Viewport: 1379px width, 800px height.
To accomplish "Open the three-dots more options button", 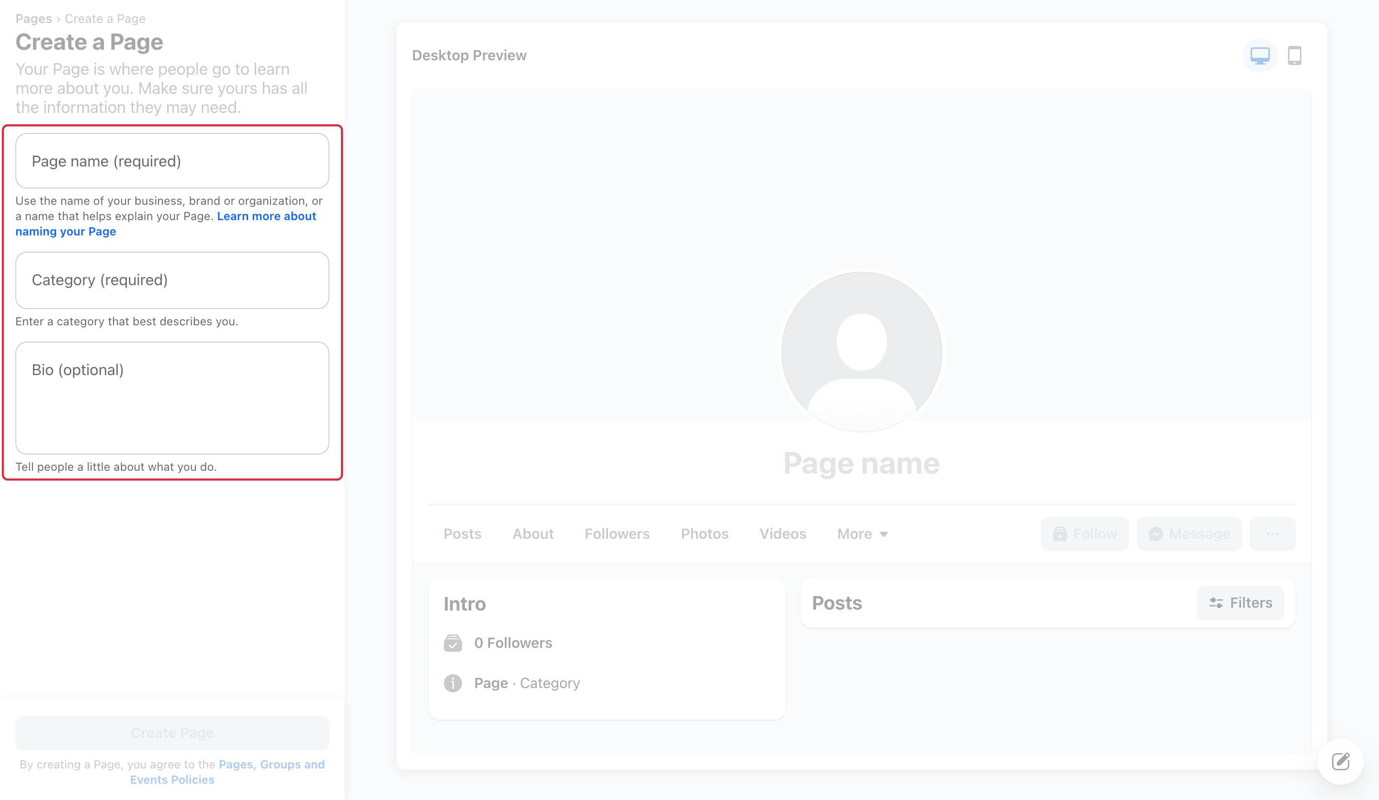I will (x=1272, y=533).
